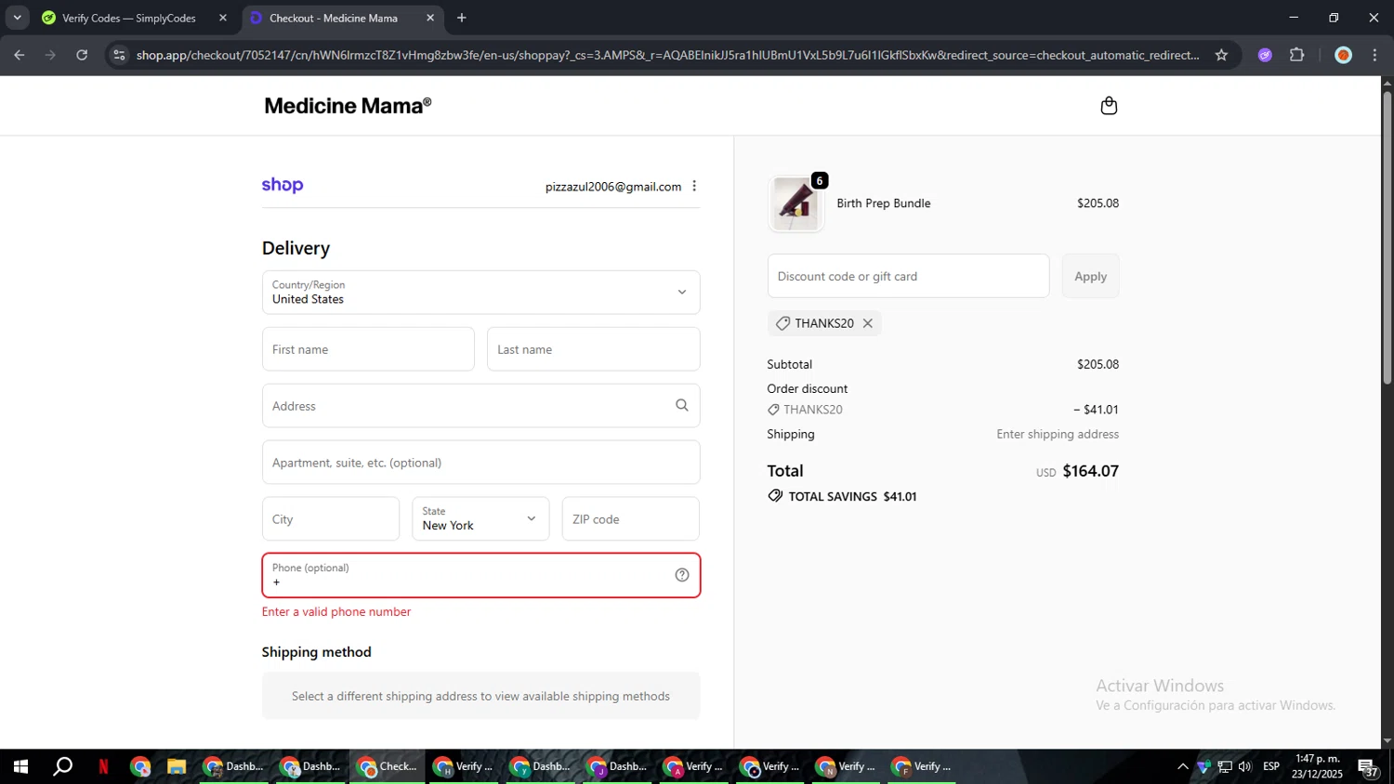Reload the checkout page
This screenshot has height=784, width=1394.
click(x=82, y=55)
